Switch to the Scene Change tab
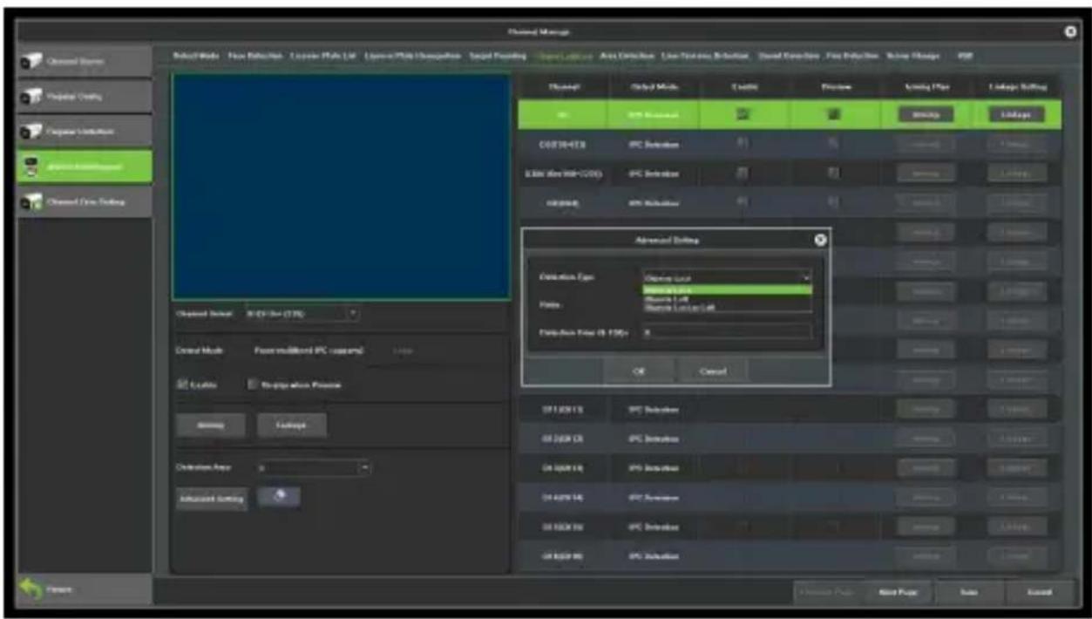Image resolution: width=1092 pixels, height=619 pixels. click(x=913, y=56)
